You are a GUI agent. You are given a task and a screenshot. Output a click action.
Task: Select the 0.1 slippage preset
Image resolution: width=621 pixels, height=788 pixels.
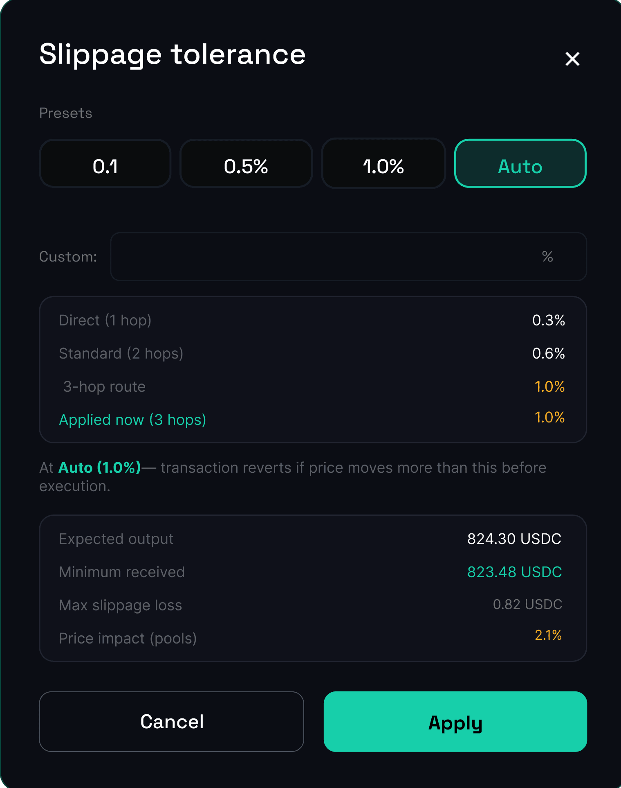click(x=105, y=164)
